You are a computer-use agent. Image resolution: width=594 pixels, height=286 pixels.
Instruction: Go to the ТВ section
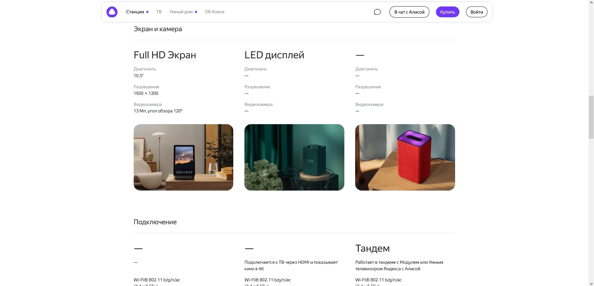[x=159, y=12]
